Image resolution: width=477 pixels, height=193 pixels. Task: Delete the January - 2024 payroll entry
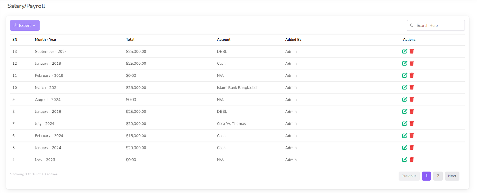(412, 148)
